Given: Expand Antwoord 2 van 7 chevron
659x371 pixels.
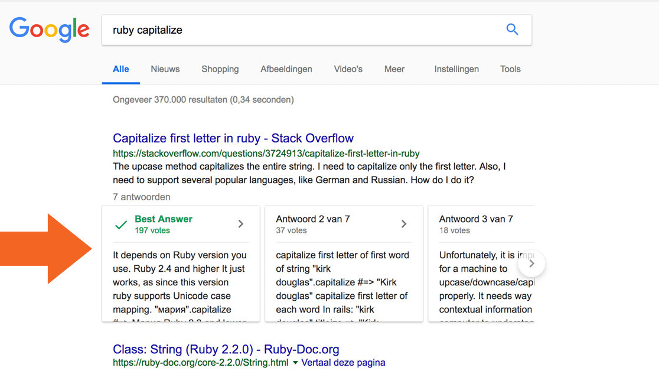Looking at the screenshot, I should click(x=404, y=224).
